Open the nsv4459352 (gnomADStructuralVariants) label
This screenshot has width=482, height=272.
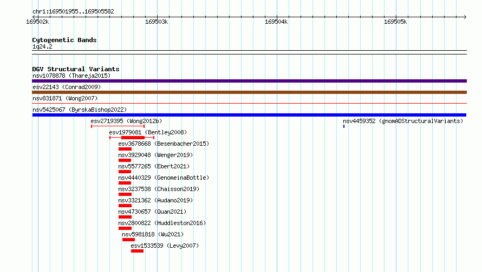pos(403,121)
